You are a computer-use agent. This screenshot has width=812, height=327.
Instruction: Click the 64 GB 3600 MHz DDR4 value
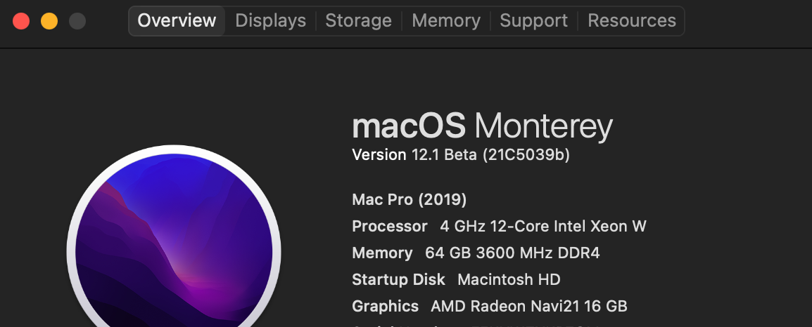[512, 253]
